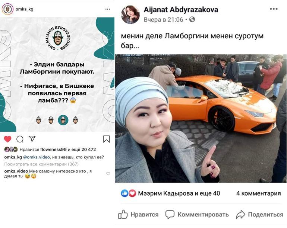287x228 pixels.
Task: Save post with bookmark icon
Action: pos(106,139)
